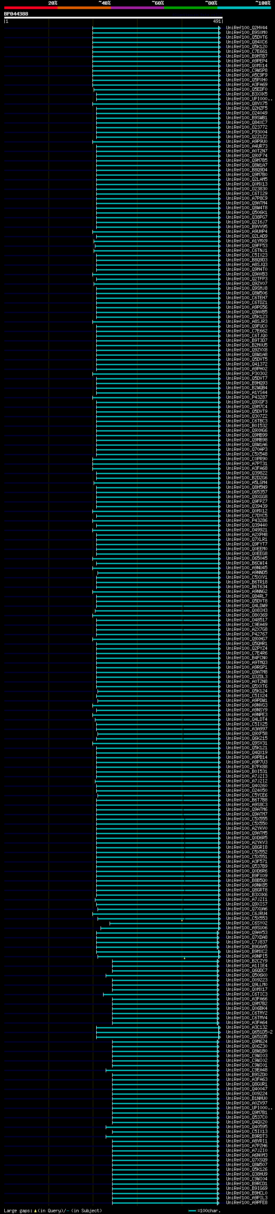This screenshot has height=1214, width=275.
Task: Select hit UniRef100_A5C9F9
Action: click(x=247, y=75)
